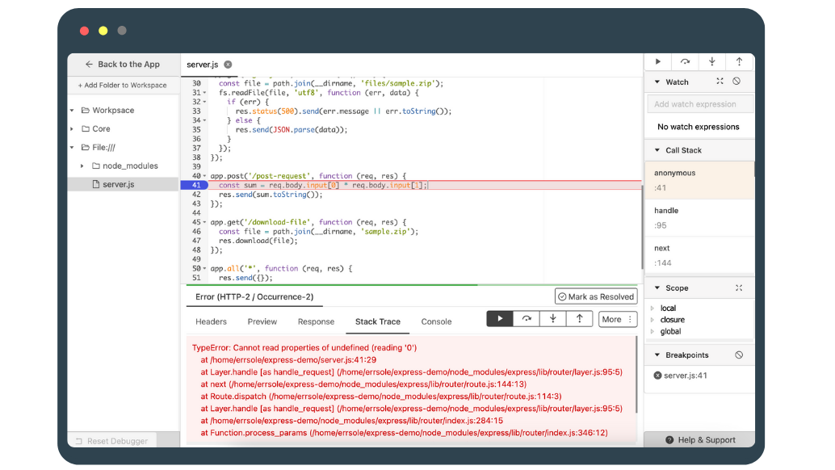Select the Error (HTTP-2 / Occurrence-2) tab
The height and width of the screenshot is (470, 835).
pyautogui.click(x=254, y=297)
